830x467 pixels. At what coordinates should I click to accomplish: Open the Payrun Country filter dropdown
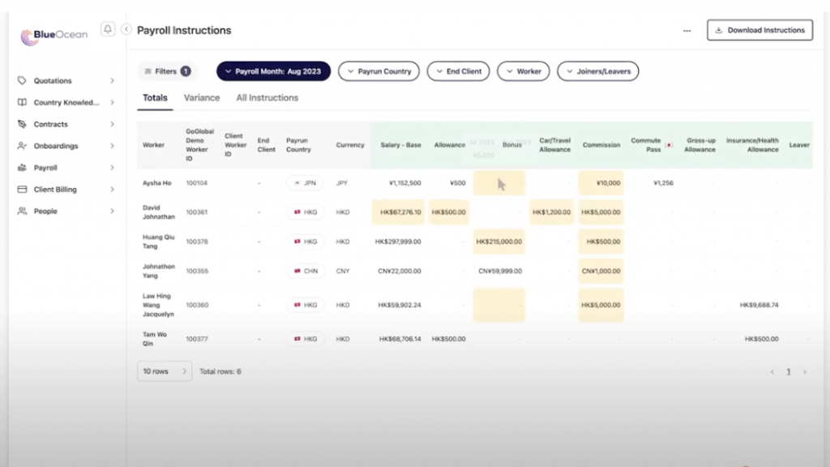pyautogui.click(x=379, y=71)
